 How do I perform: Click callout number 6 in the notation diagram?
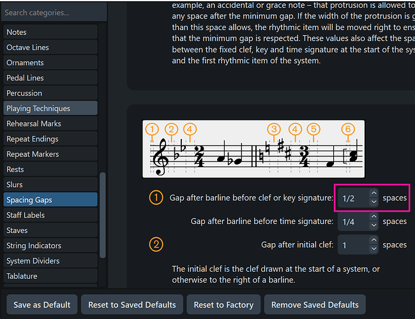click(x=347, y=129)
